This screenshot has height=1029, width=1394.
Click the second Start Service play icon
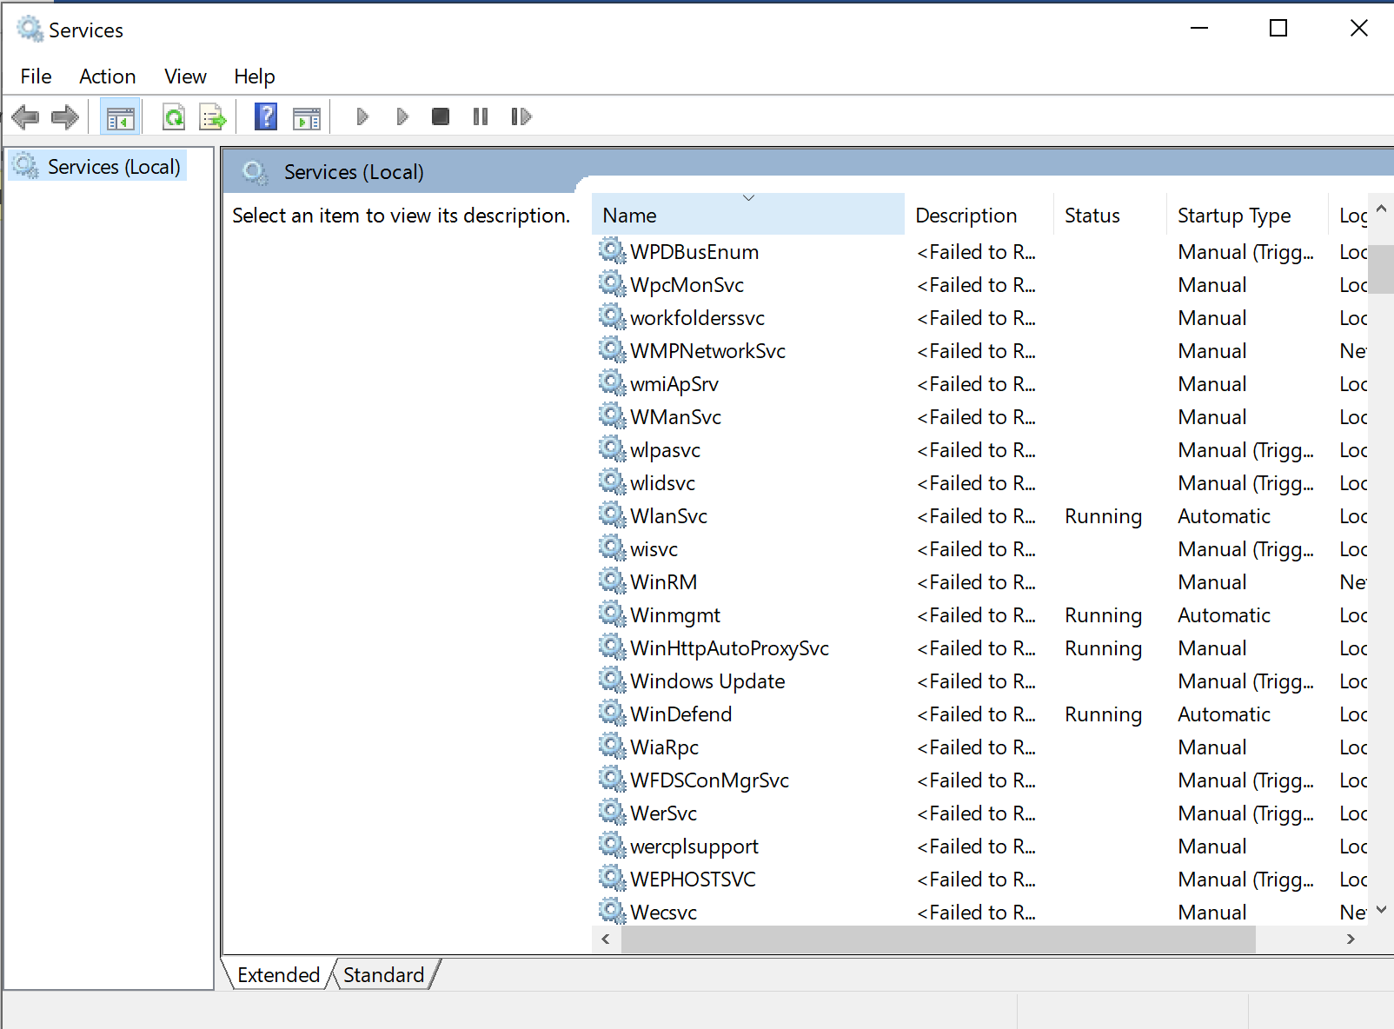tap(402, 116)
